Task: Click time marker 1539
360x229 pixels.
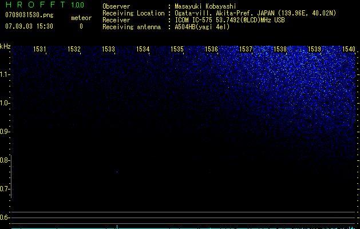Action: point(314,49)
